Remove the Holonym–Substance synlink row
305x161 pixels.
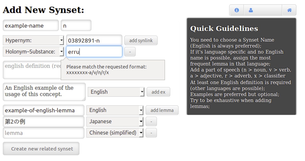click(x=130, y=52)
